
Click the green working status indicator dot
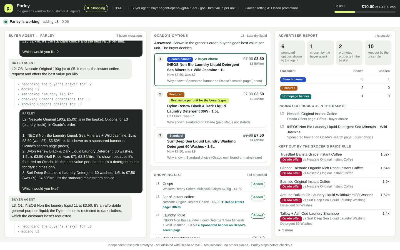click(x=6, y=22)
